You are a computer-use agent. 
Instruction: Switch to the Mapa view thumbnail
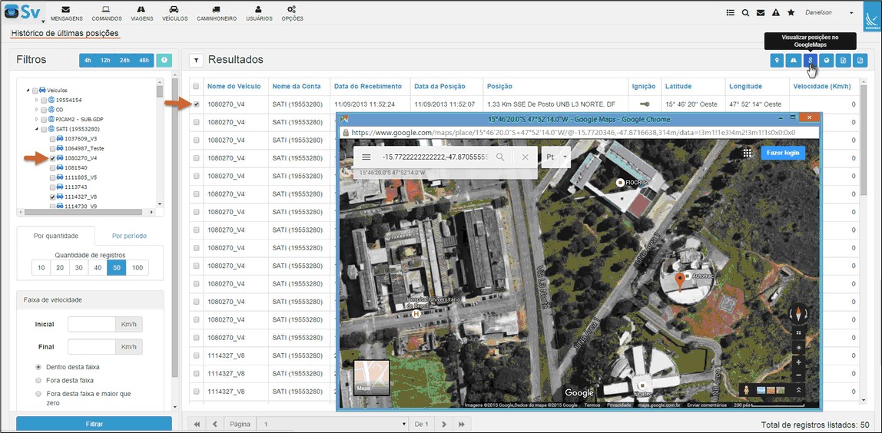pos(372,378)
